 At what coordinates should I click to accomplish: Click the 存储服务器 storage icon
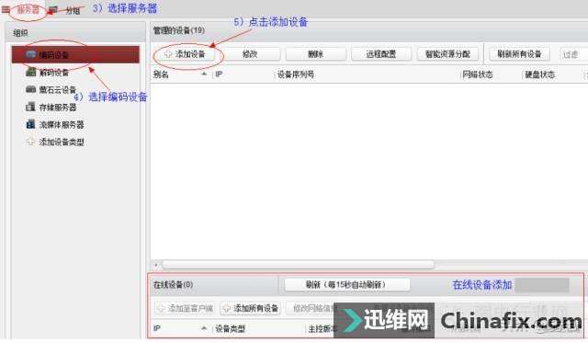coord(30,107)
